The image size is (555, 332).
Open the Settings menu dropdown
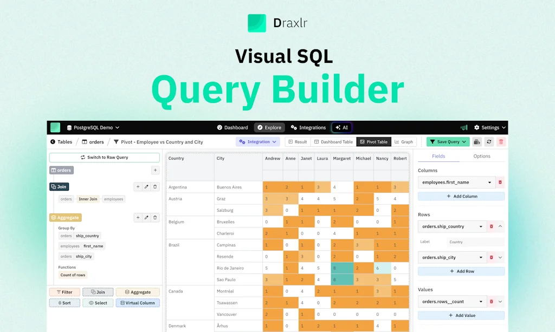[490, 127]
